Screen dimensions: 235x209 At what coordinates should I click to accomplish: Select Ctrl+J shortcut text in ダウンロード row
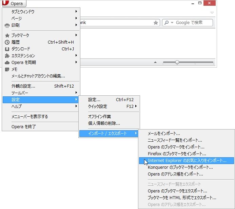(68, 49)
